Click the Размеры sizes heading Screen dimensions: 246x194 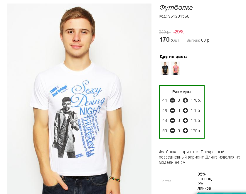point(182,92)
